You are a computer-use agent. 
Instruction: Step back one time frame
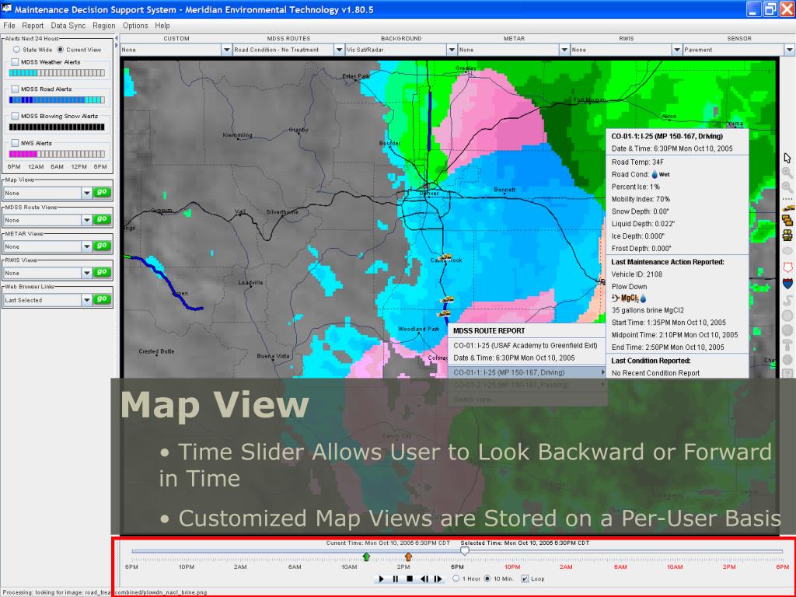click(424, 578)
